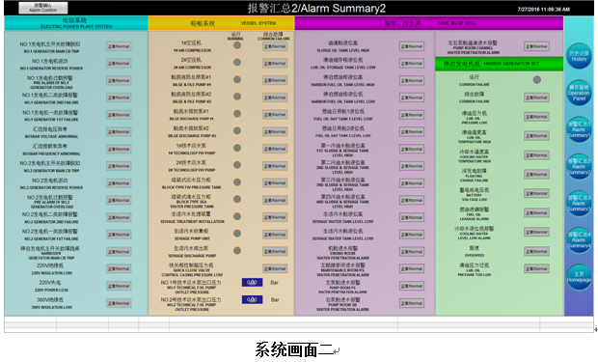Image resolution: width=598 pixels, height=362 pixels.
Task: Click NO.1 F.W. pump outlet pressure value
Action: click(252, 282)
